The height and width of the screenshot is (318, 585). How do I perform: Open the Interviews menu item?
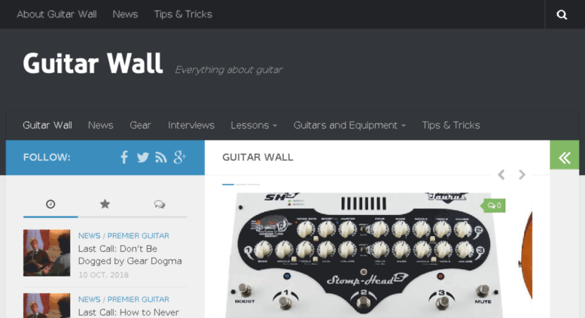tap(191, 126)
